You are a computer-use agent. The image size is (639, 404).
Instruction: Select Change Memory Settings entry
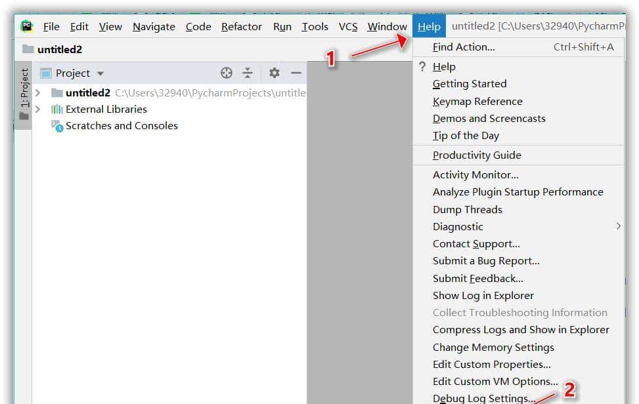[493, 347]
